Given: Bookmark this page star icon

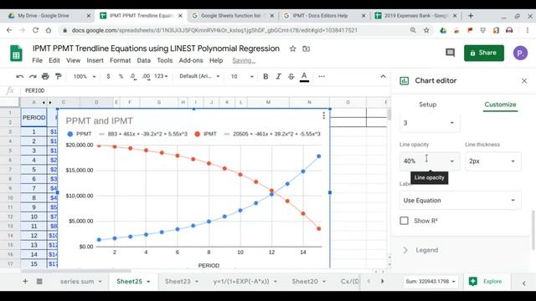Looking at the screenshot, I should click(x=426, y=30).
